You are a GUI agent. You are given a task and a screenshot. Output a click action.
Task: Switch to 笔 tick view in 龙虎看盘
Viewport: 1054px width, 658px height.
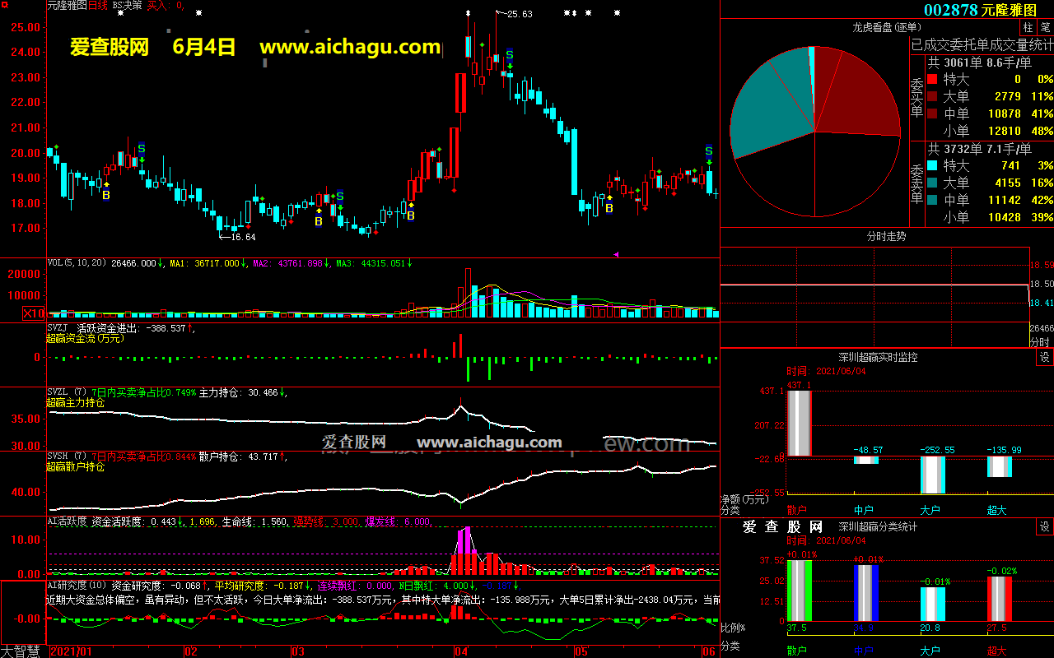point(1045,27)
